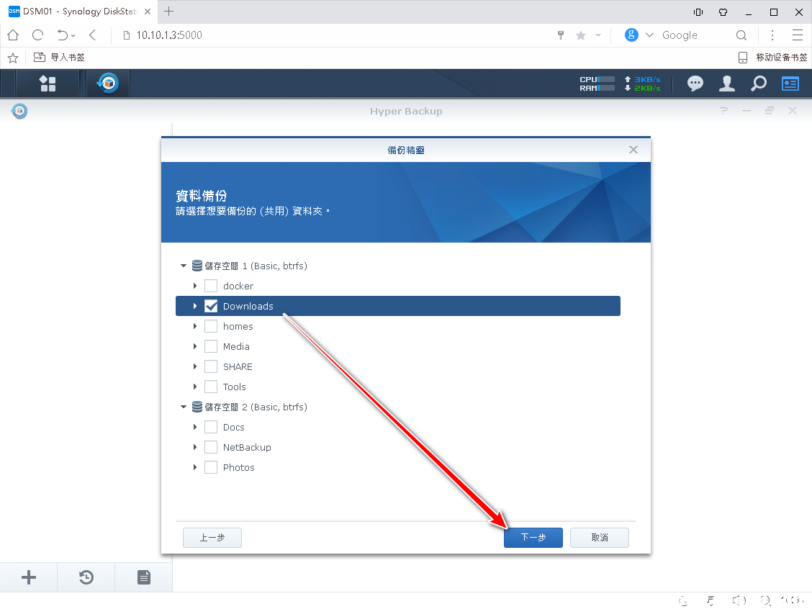The image size is (812, 609).
Task: Select the SHARE folder tree row
Action: point(238,366)
